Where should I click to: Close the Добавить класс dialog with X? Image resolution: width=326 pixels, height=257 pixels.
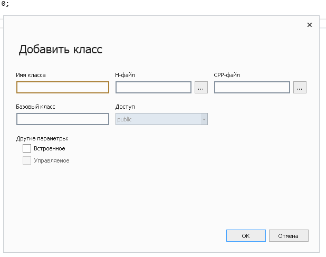[309, 25]
